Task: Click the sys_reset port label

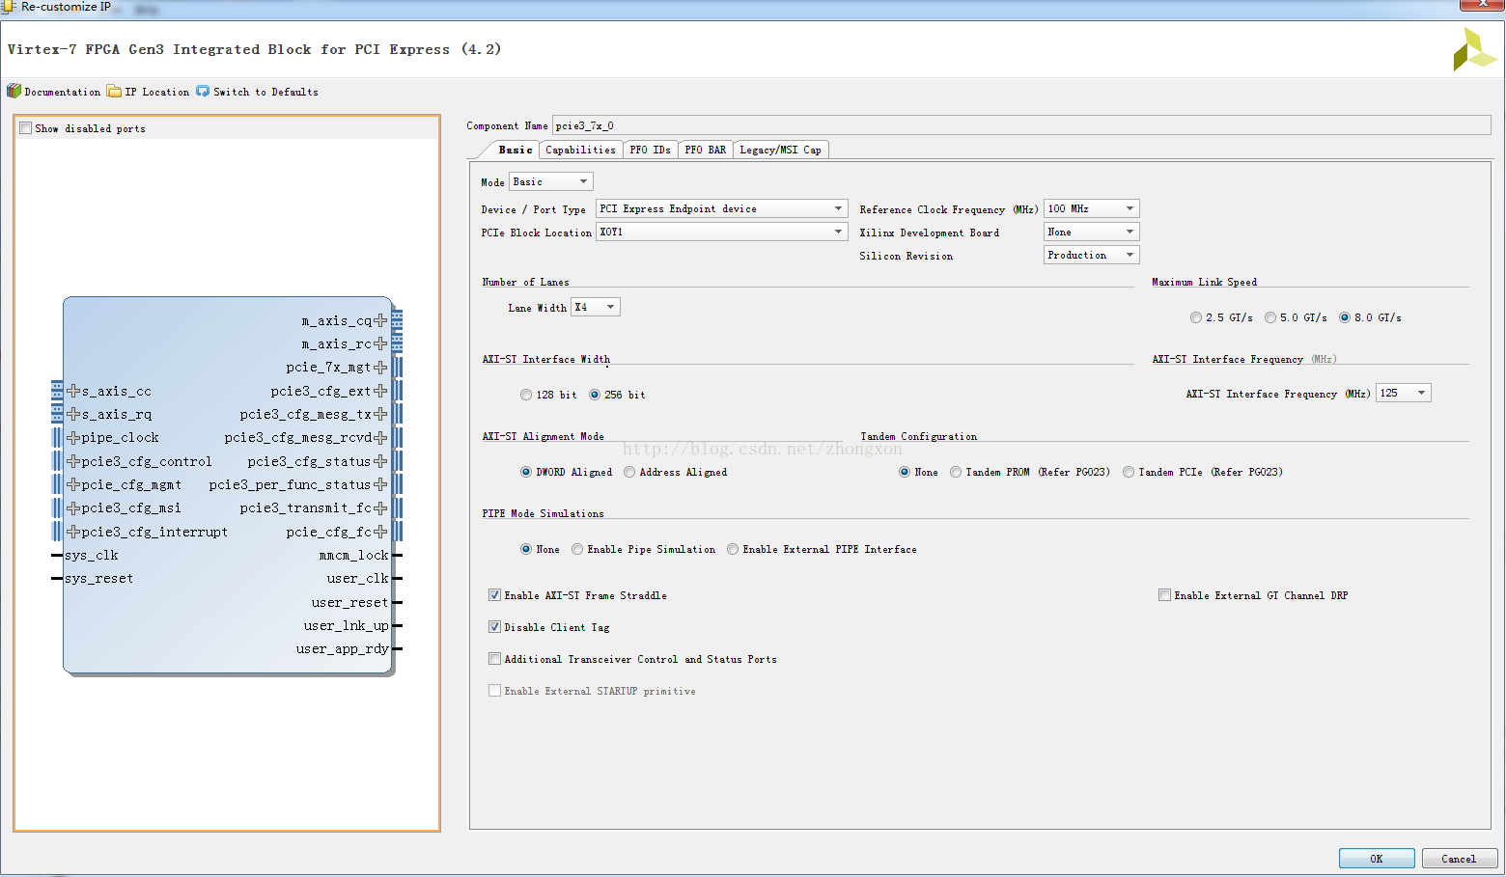Action: pos(99,578)
